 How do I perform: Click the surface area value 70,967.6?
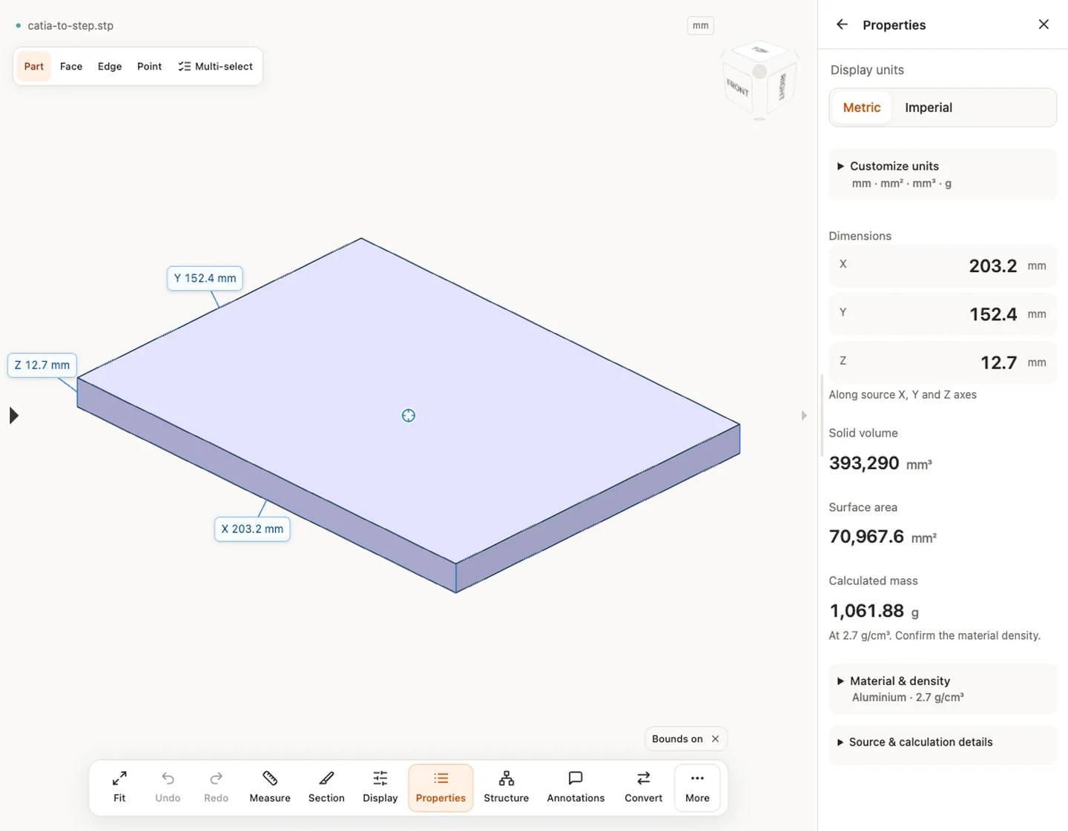[x=866, y=537]
